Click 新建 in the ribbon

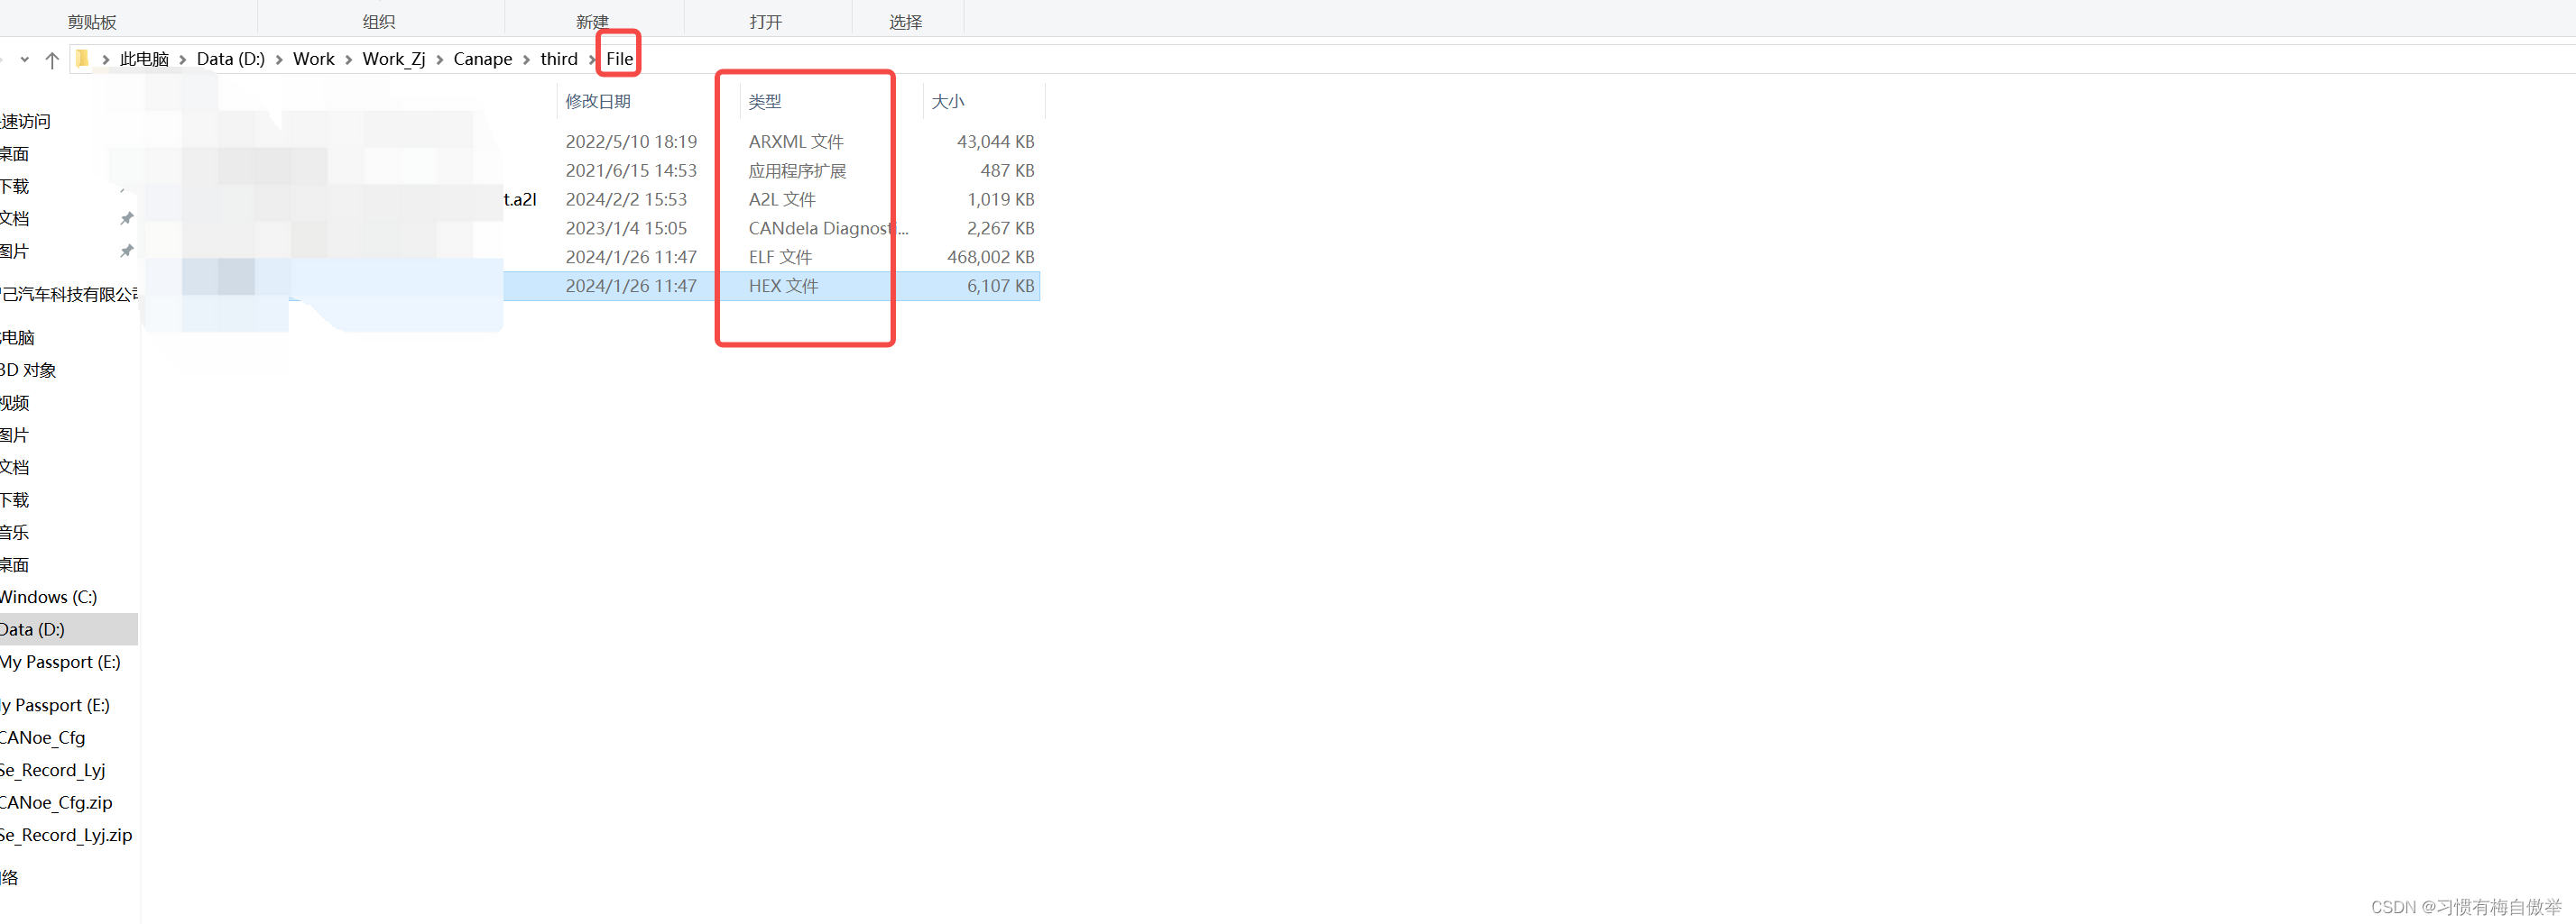click(x=592, y=20)
